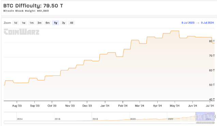Click the 50 T axis label
The width and height of the screenshot is (217, 126).
click(212, 85)
